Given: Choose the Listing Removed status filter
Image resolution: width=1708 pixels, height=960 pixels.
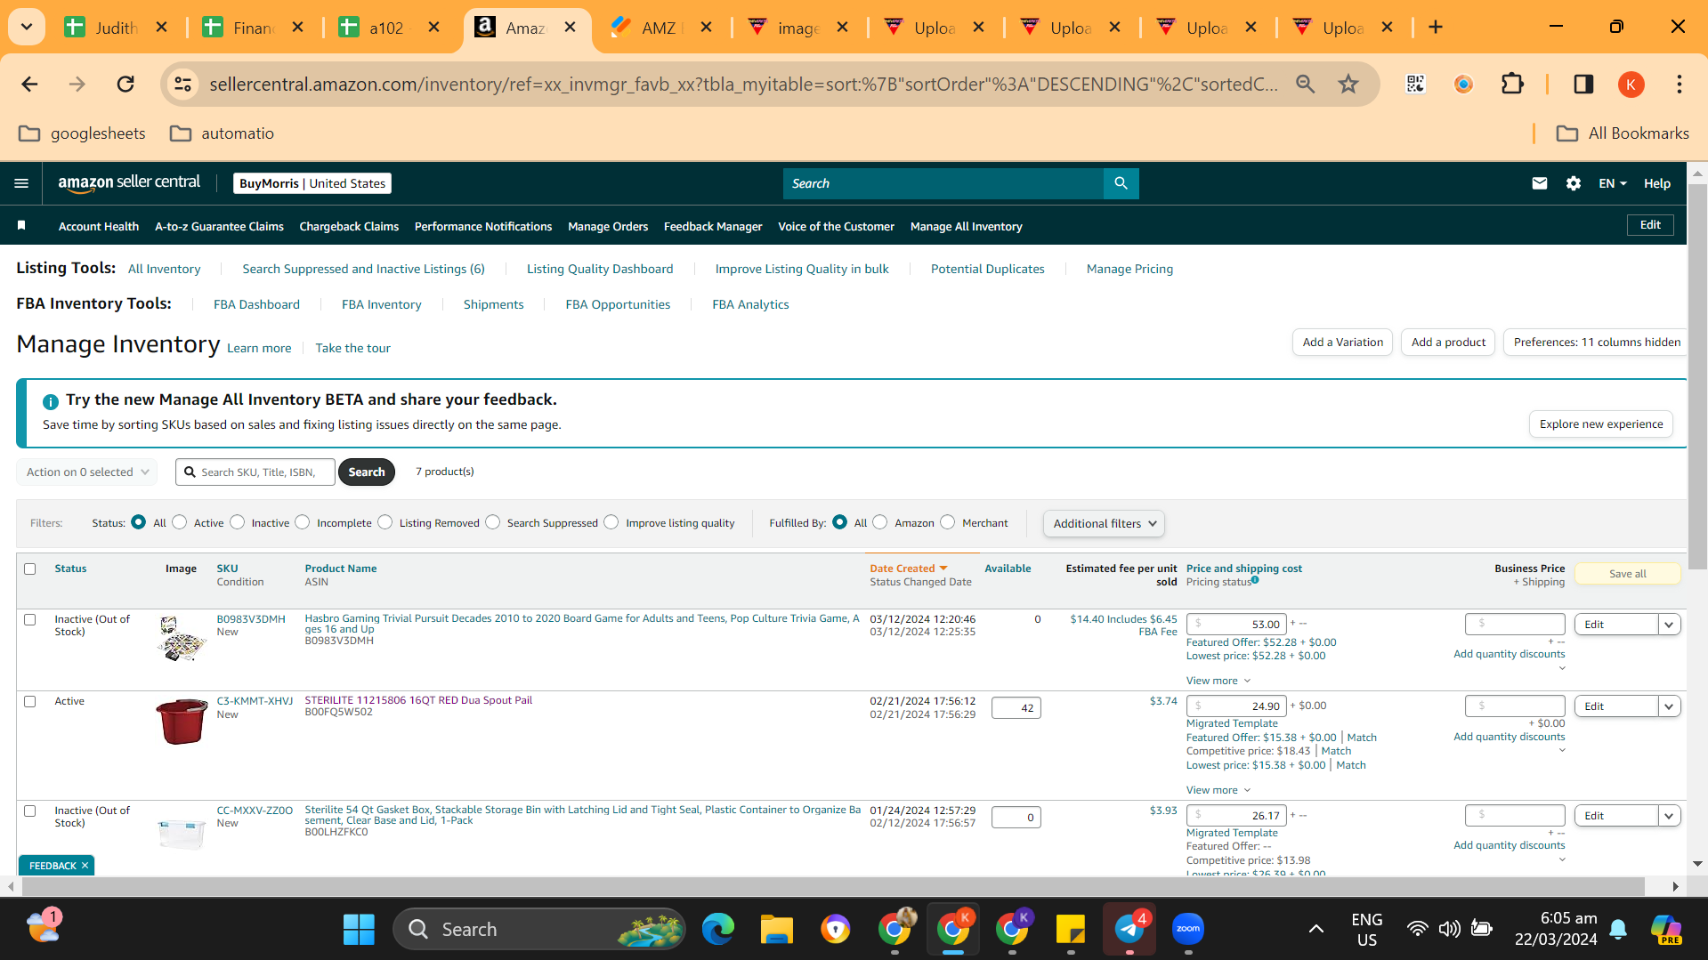Looking at the screenshot, I should (x=385, y=522).
